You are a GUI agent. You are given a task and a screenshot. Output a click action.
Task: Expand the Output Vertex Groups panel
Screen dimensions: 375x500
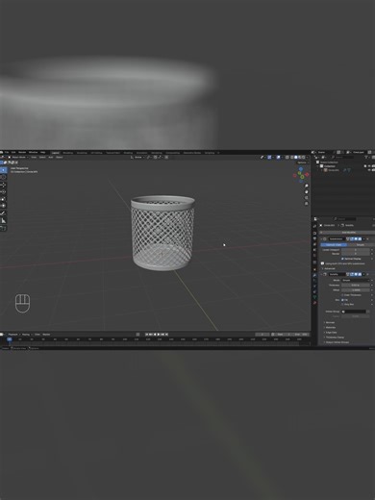[337, 342]
